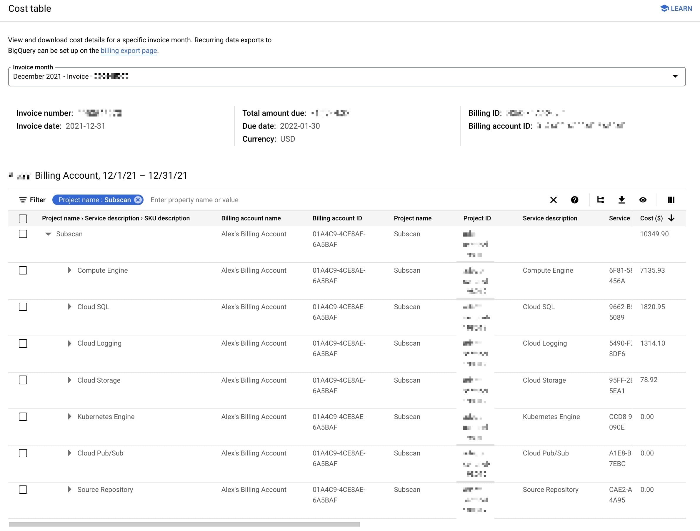Check the select-all header checkbox
The width and height of the screenshot is (700, 531).
23,219
